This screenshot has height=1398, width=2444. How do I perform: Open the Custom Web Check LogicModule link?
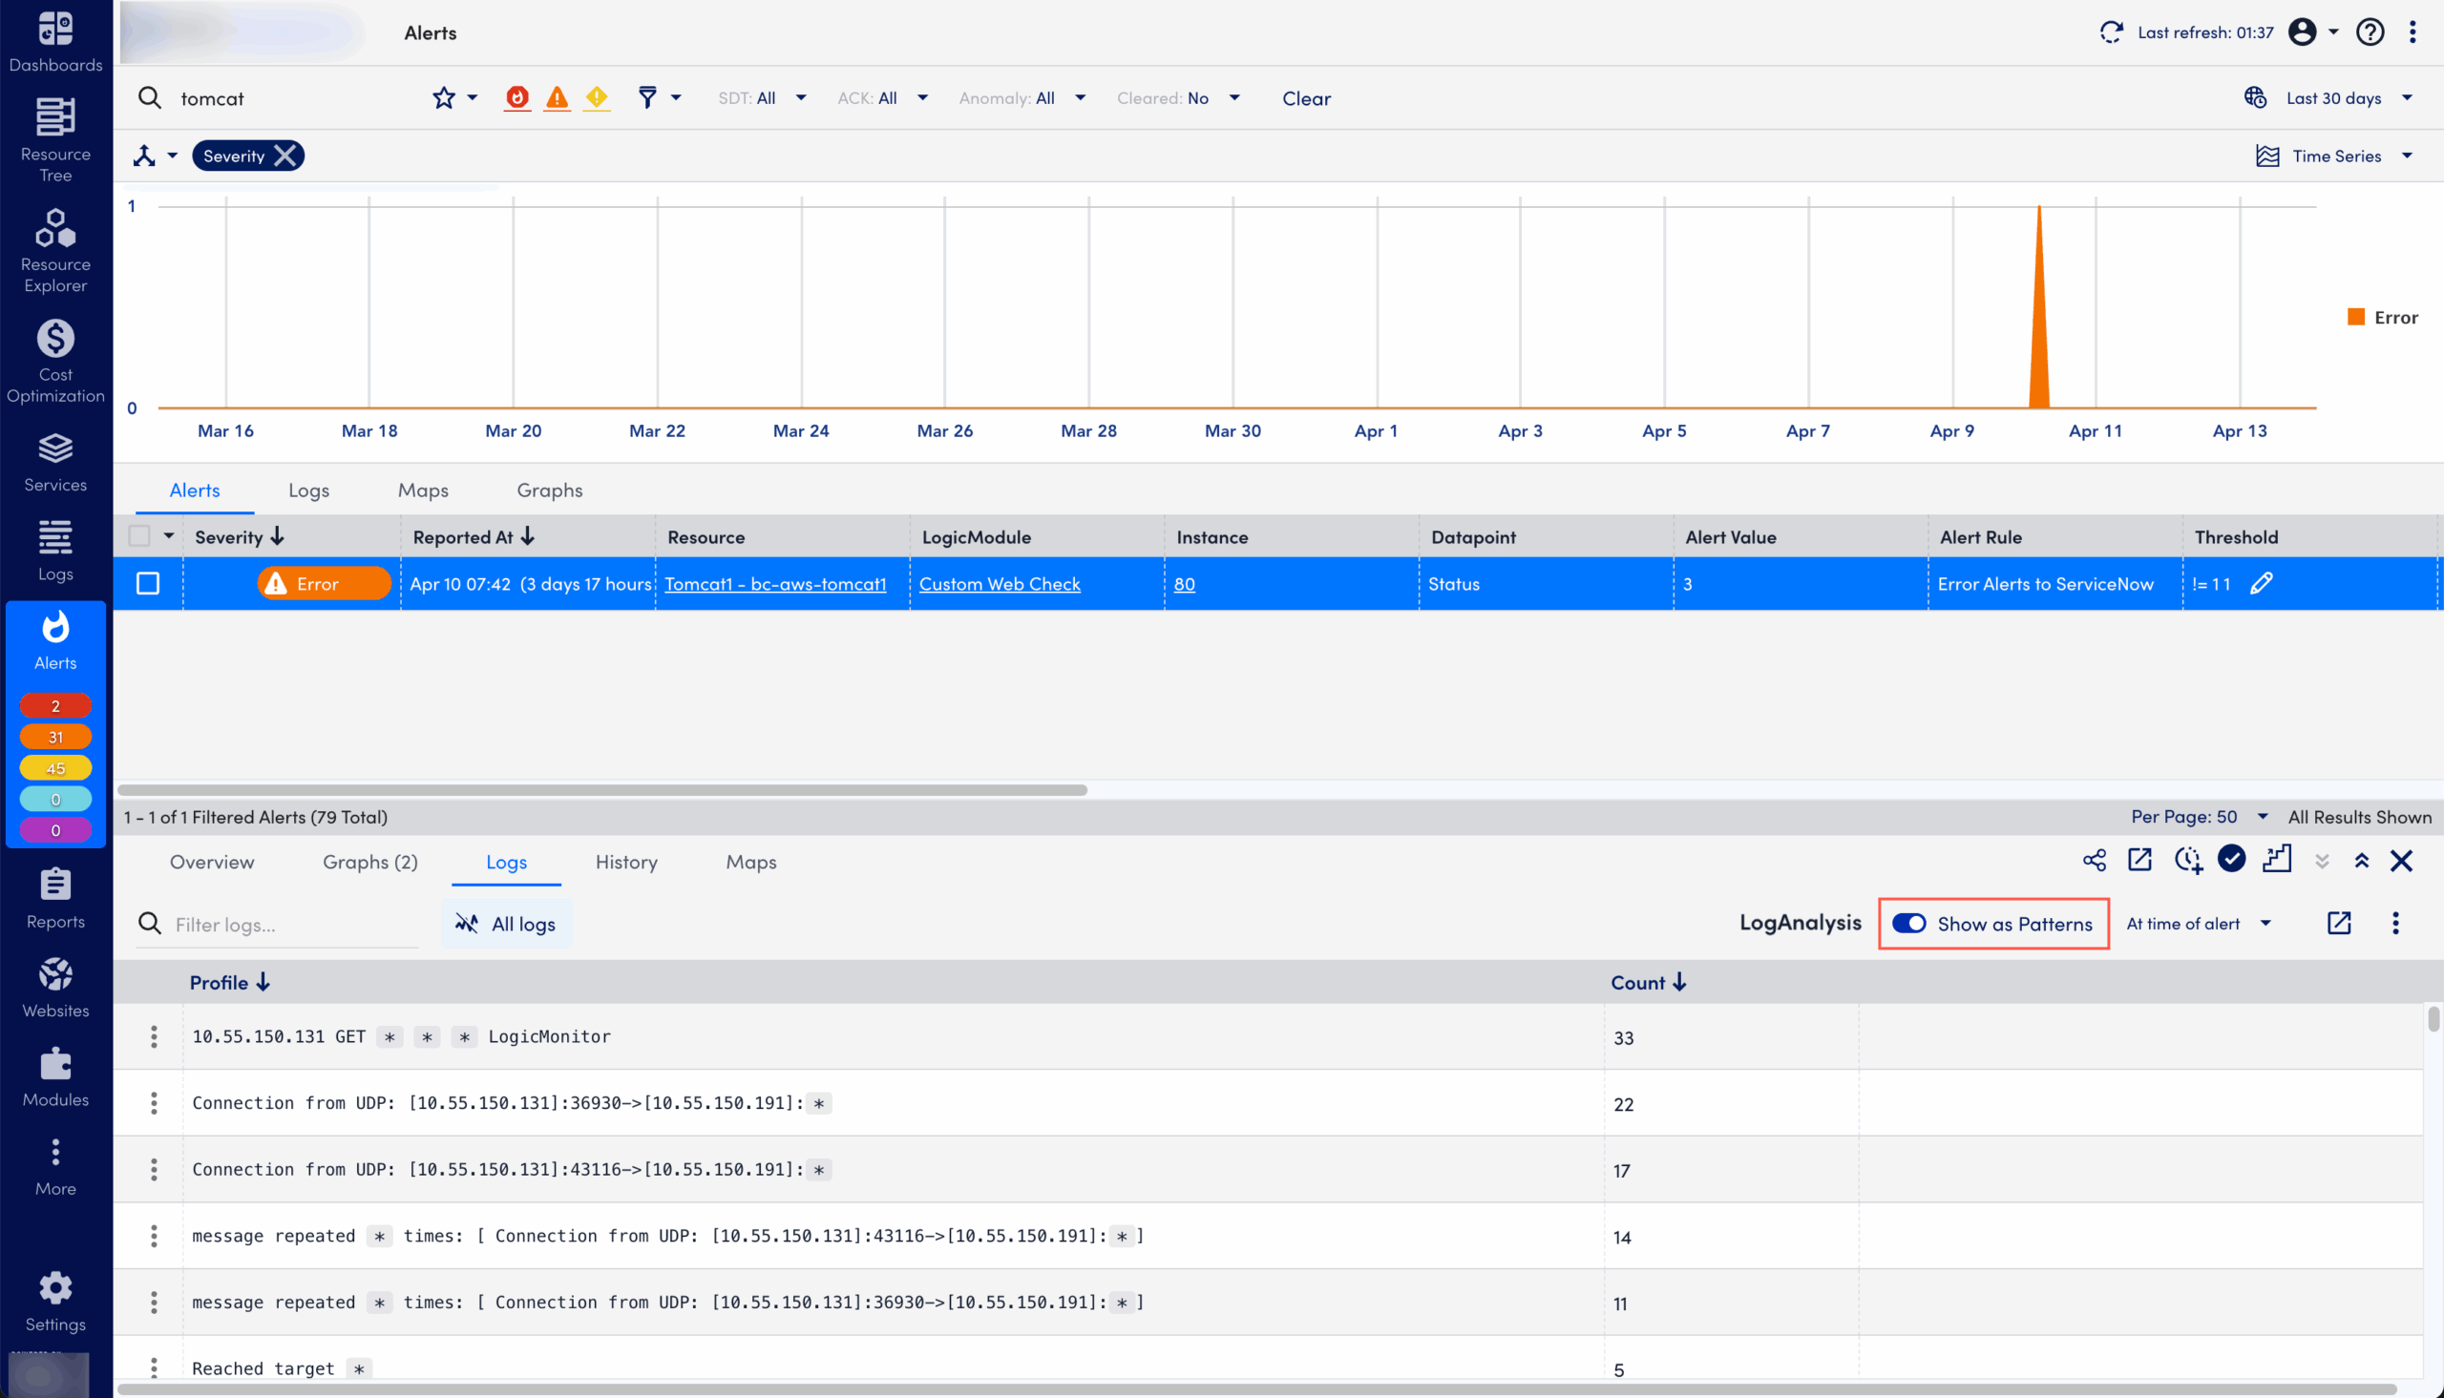coord(999,583)
